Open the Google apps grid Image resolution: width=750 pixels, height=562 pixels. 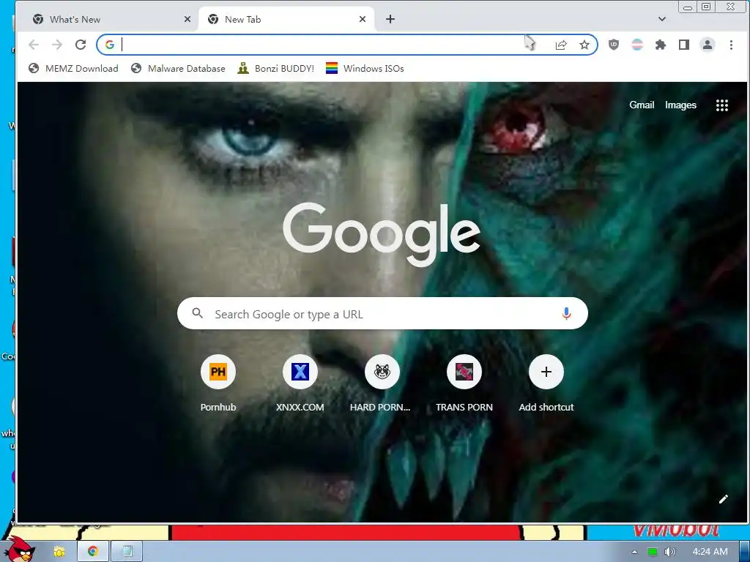[x=721, y=105]
